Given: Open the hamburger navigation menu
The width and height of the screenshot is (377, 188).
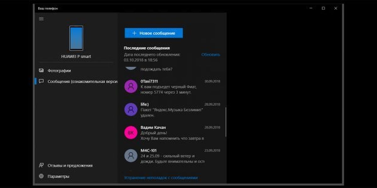Looking at the screenshot, I should (41, 19).
